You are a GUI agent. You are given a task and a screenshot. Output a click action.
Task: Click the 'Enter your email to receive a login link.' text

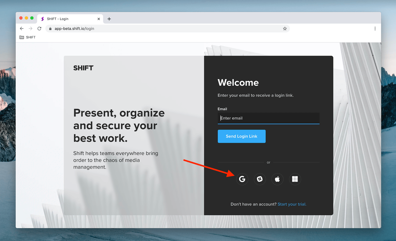tap(256, 95)
